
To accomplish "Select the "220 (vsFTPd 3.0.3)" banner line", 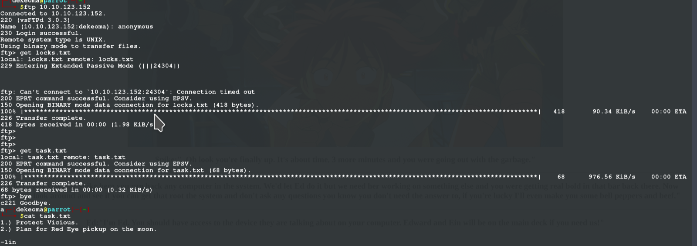I will point(35,20).
